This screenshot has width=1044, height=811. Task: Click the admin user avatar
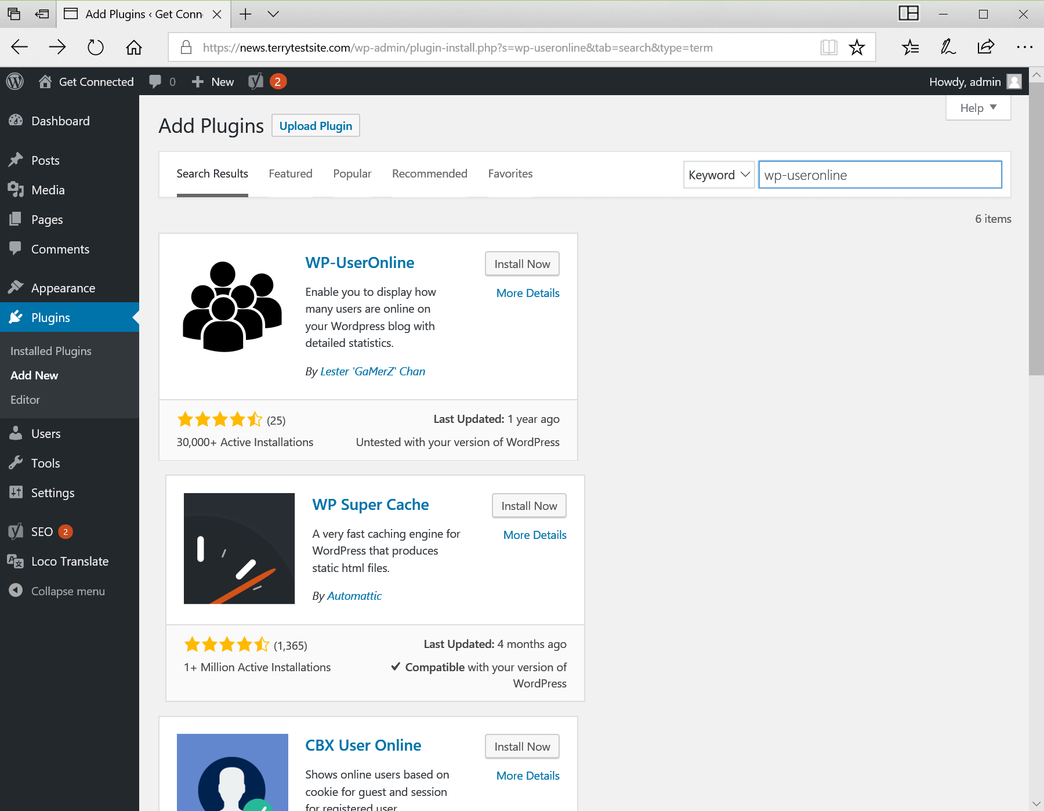tap(1014, 82)
